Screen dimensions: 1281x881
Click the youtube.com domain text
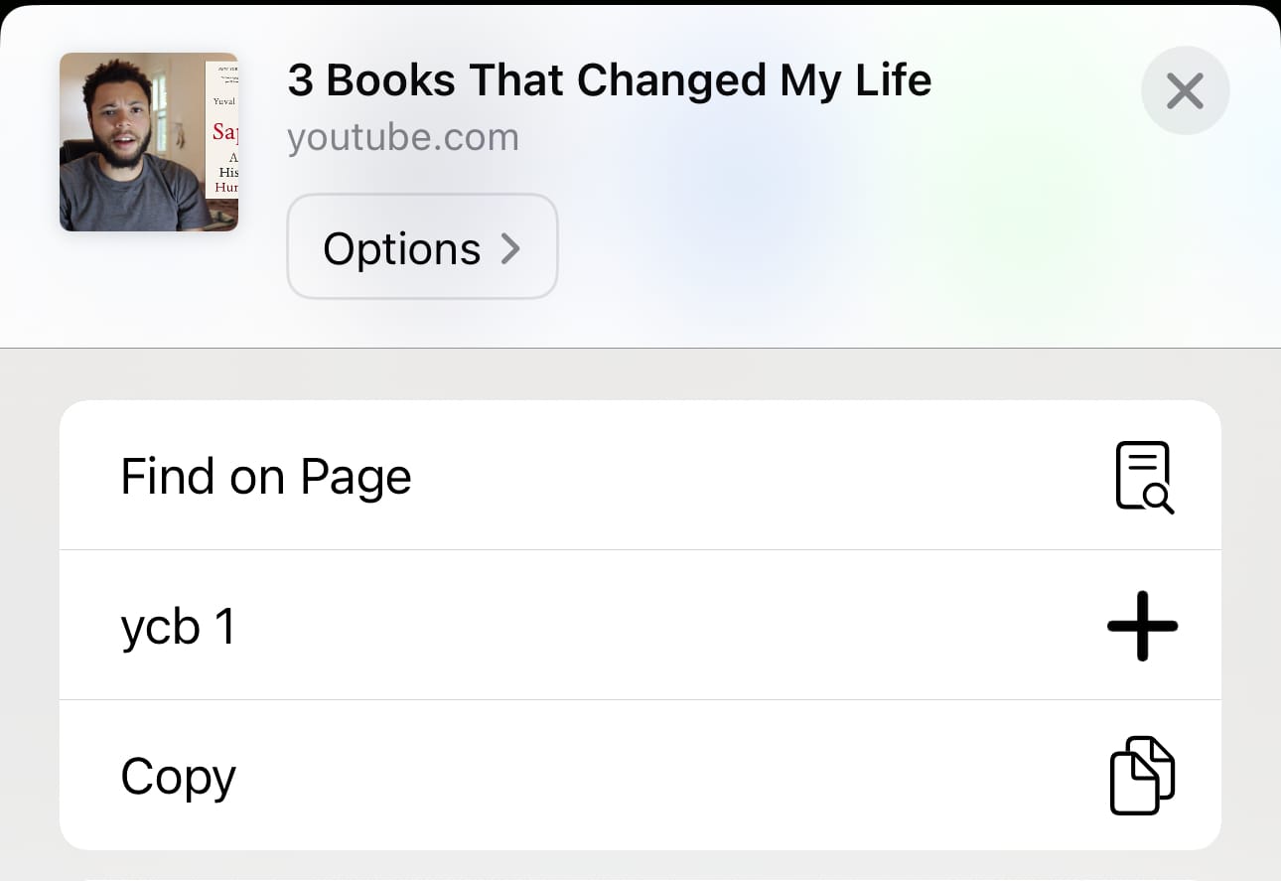pyautogui.click(x=403, y=137)
